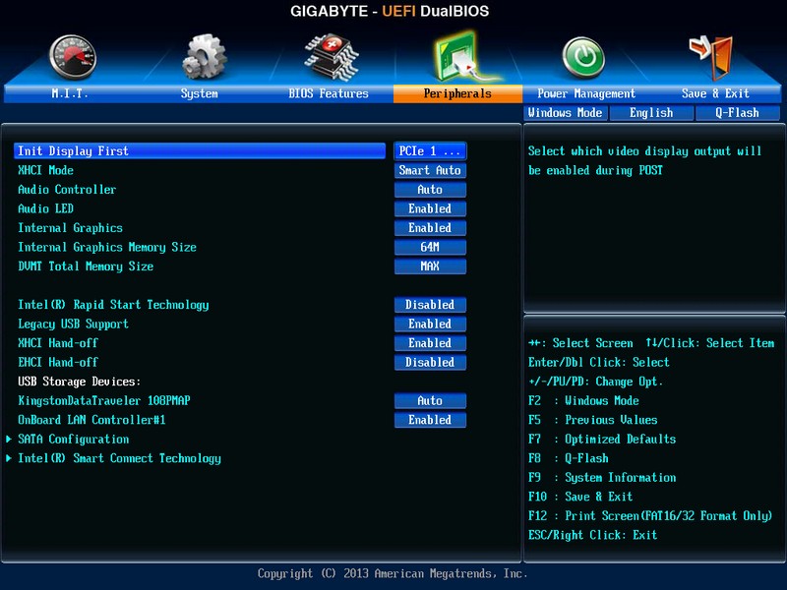Click the Windows Mode button
Screen dimensions: 787x590
point(565,113)
